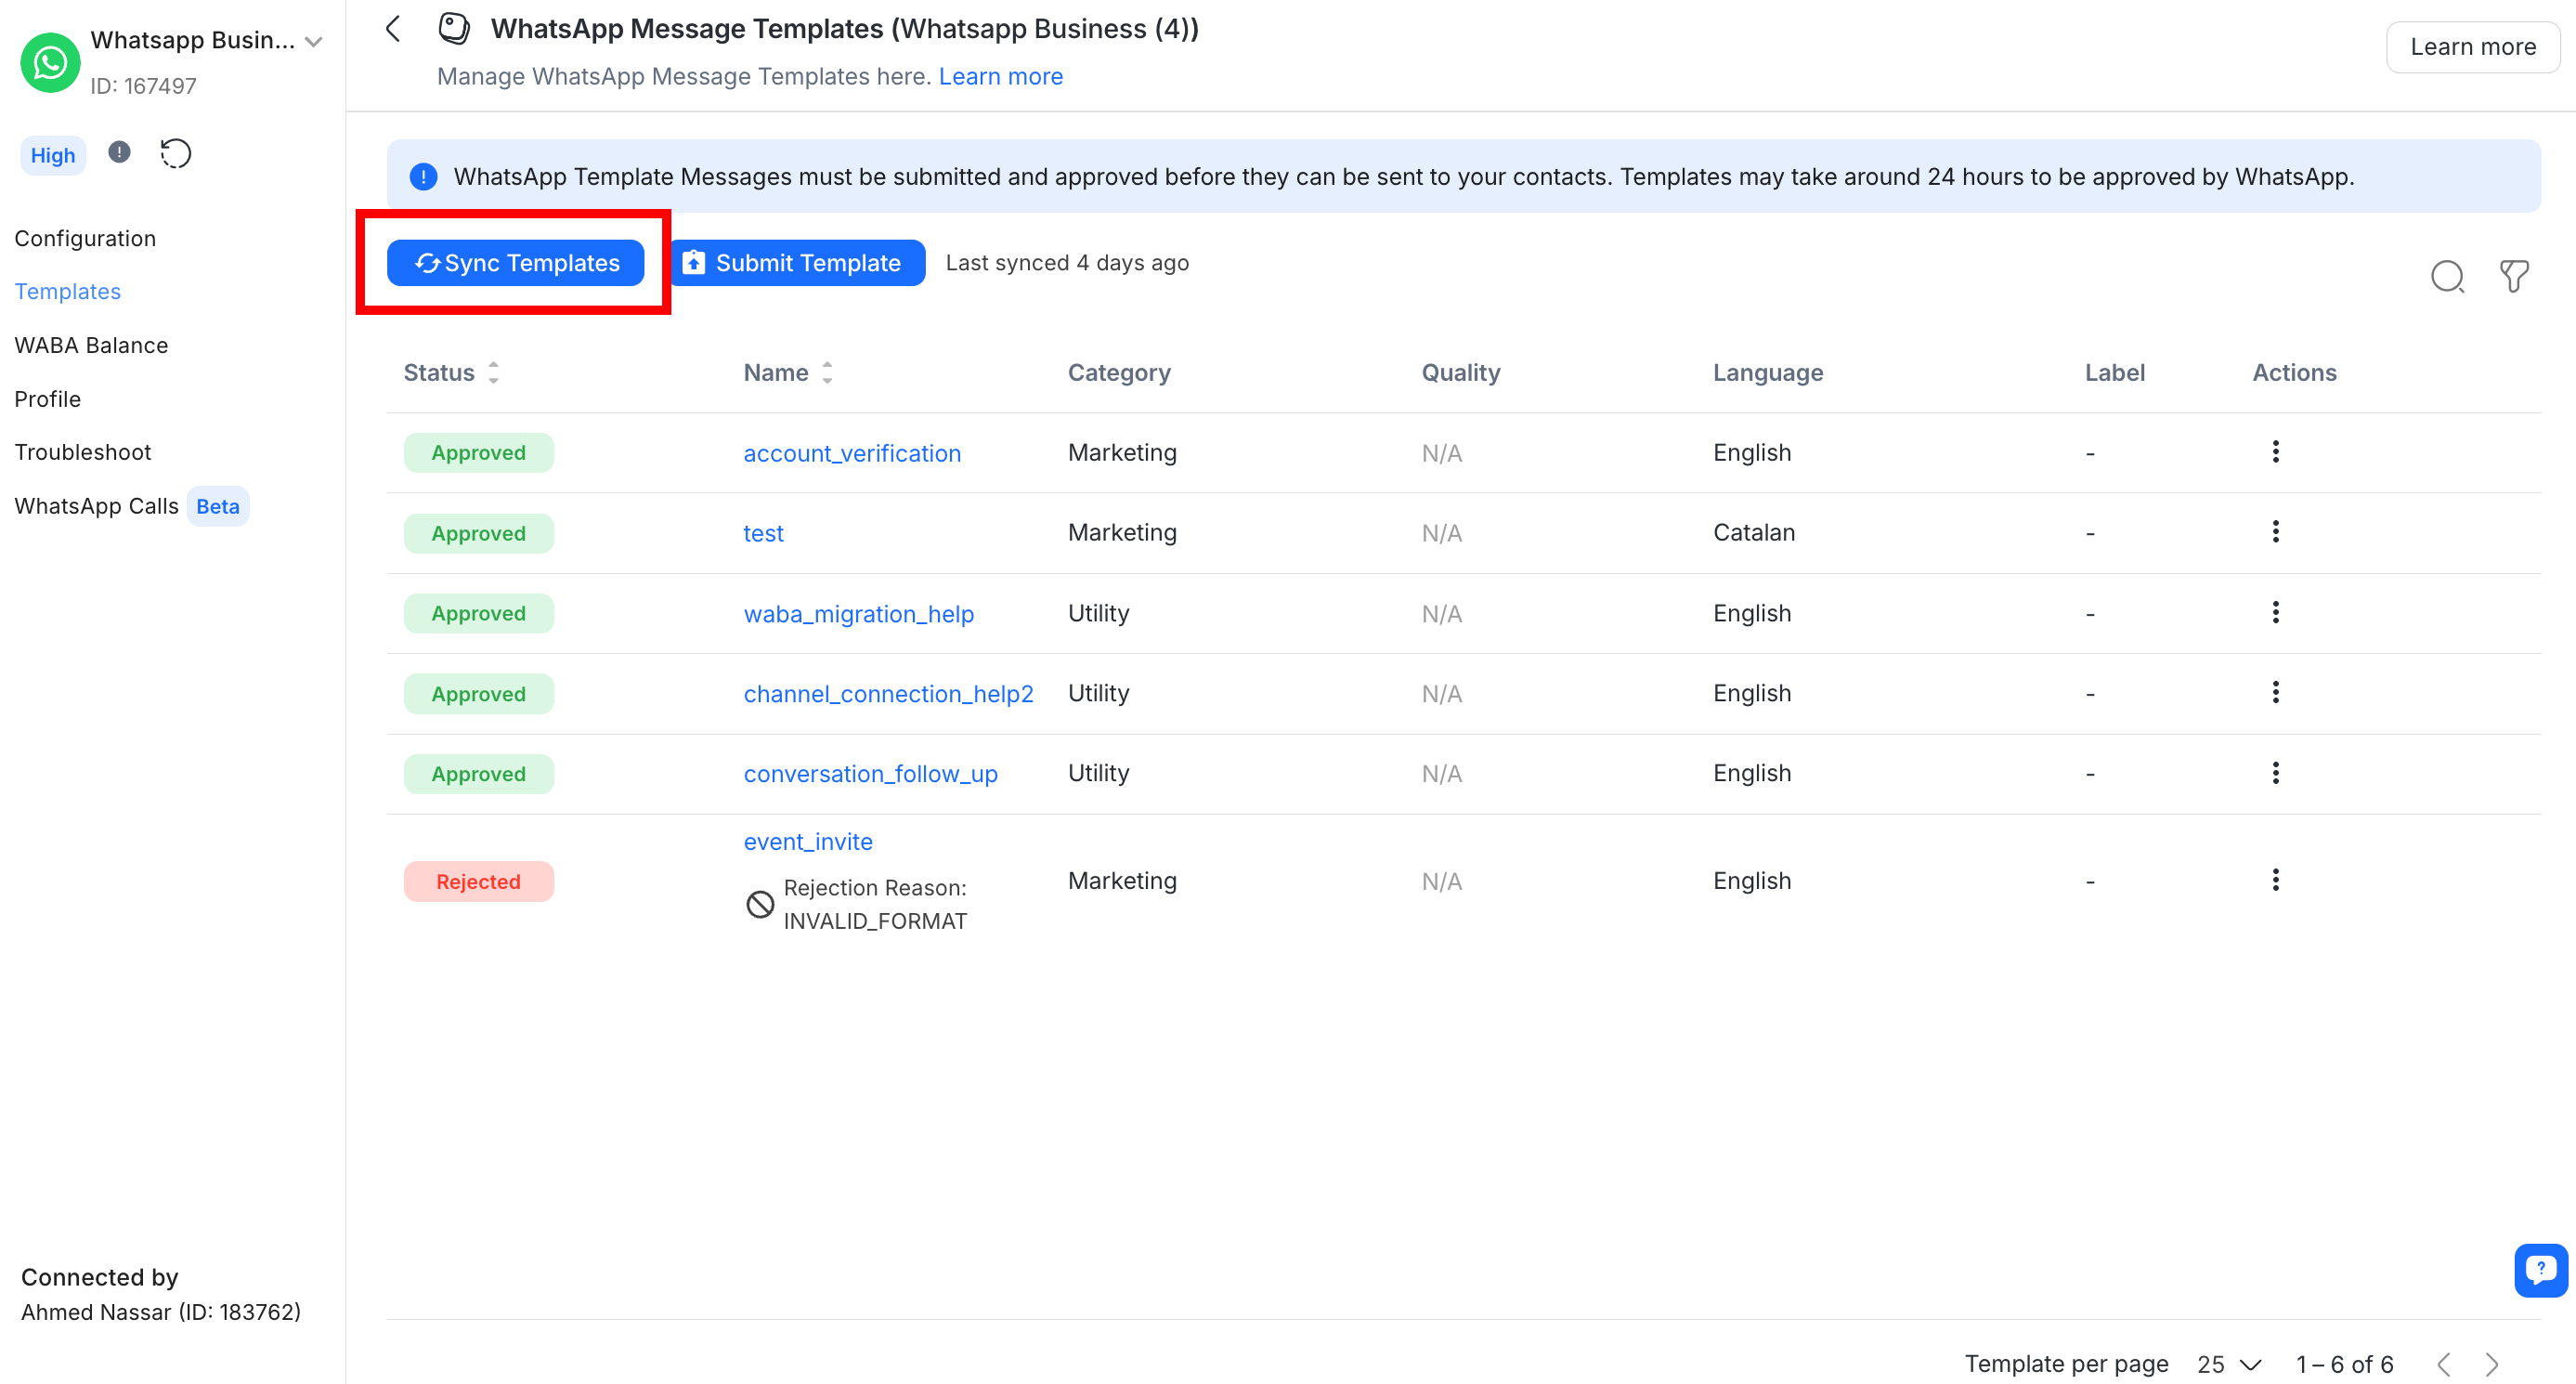This screenshot has height=1384, width=2576.
Task: Go to next page of templates
Action: point(2492,1364)
